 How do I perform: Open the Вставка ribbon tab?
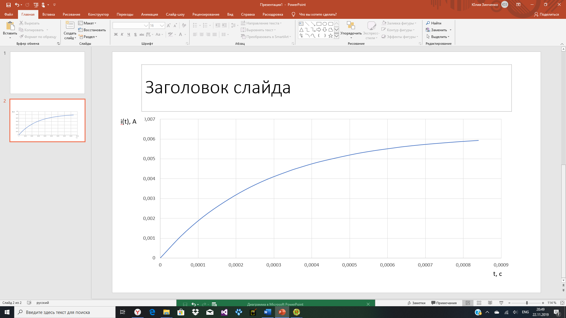49,14
